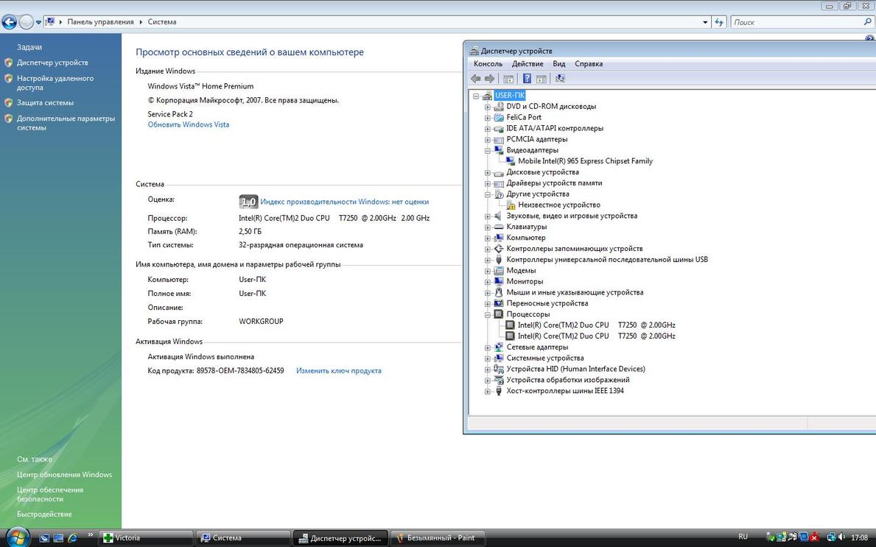Open the Справка menu
876x547 pixels.
[588, 64]
